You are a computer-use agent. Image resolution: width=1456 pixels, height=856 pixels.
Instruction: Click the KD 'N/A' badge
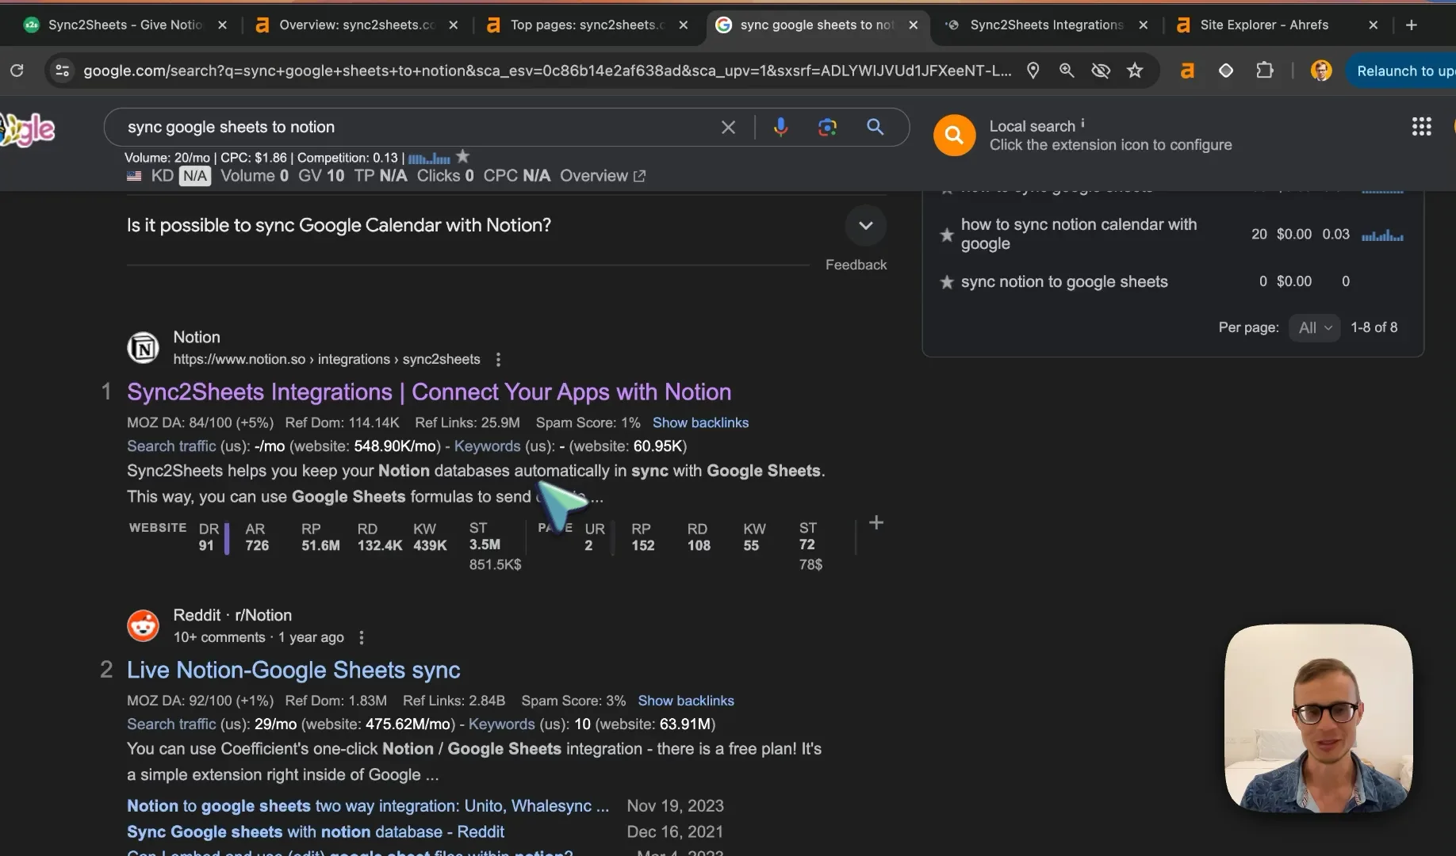click(195, 176)
